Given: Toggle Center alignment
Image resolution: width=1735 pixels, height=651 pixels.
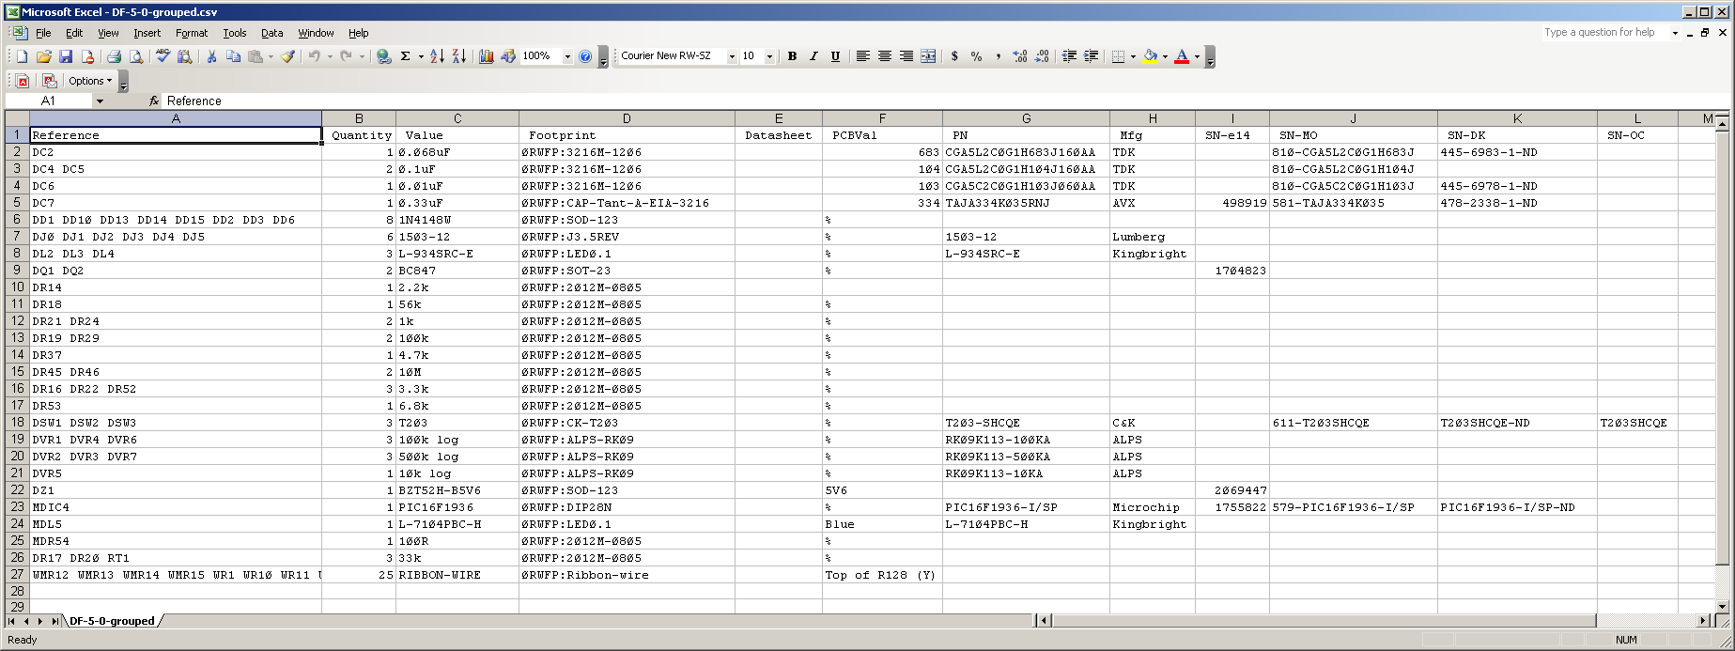Looking at the screenshot, I should 884,56.
